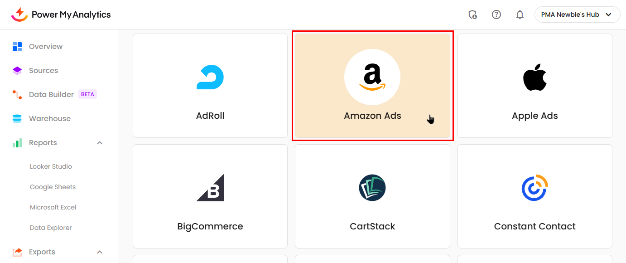Open the shield security icon in header
This screenshot has width=626, height=263.
(472, 15)
